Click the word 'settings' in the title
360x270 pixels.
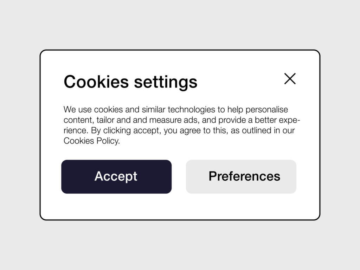click(x=166, y=82)
